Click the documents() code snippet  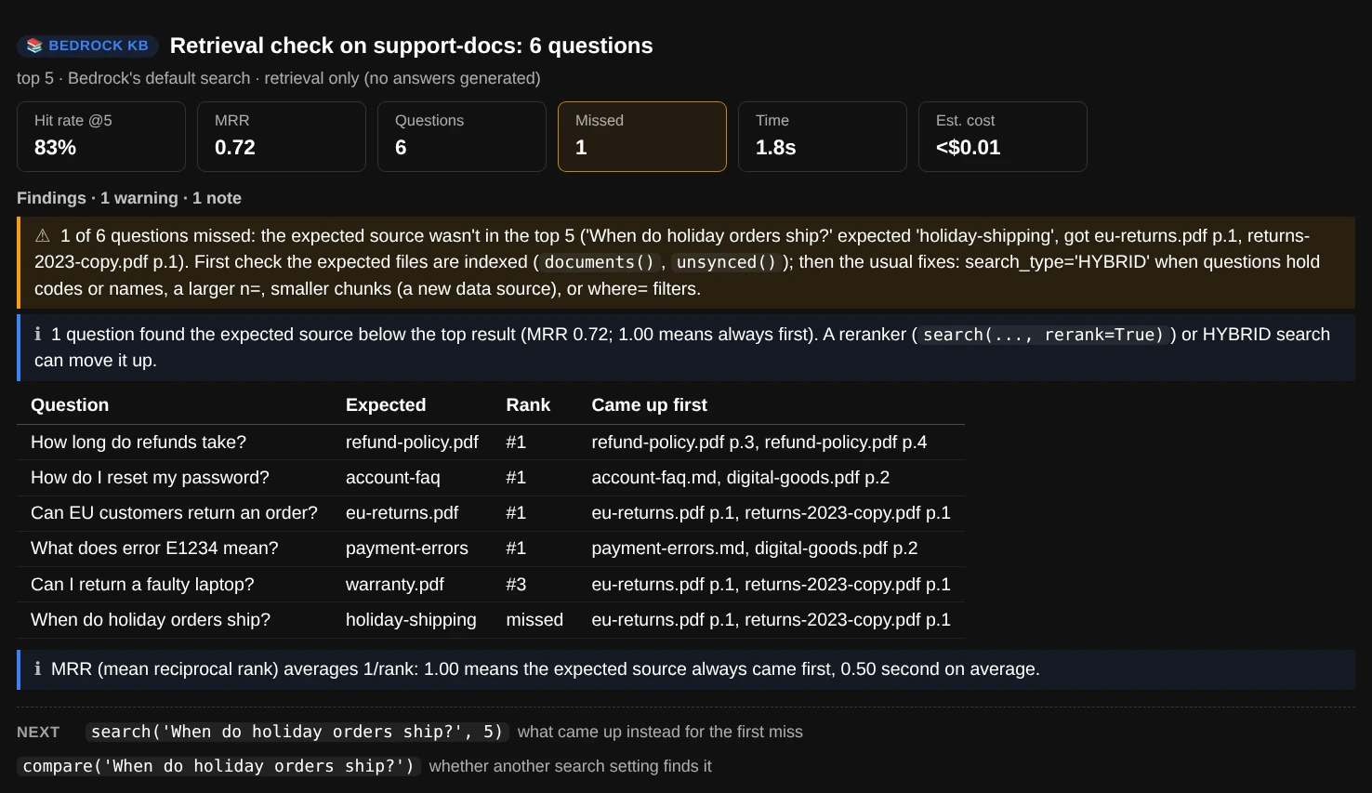(x=600, y=262)
